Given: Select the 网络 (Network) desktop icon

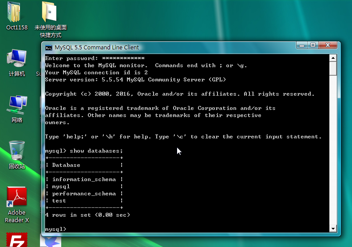Looking at the screenshot, I should tap(17, 106).
